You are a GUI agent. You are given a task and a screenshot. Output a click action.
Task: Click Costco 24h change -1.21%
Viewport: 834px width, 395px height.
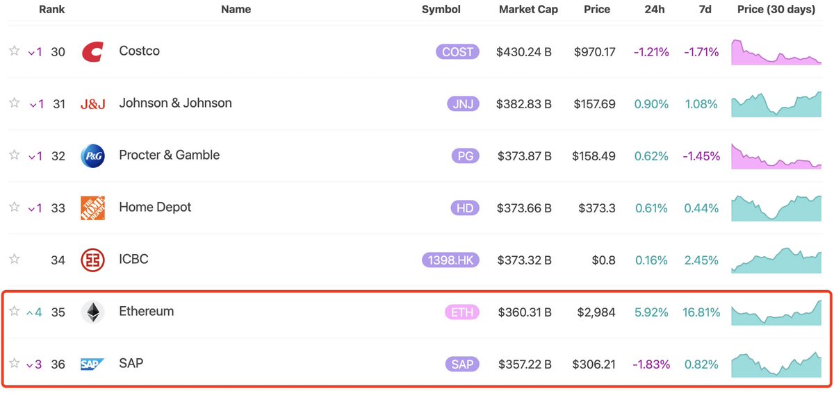tap(651, 52)
